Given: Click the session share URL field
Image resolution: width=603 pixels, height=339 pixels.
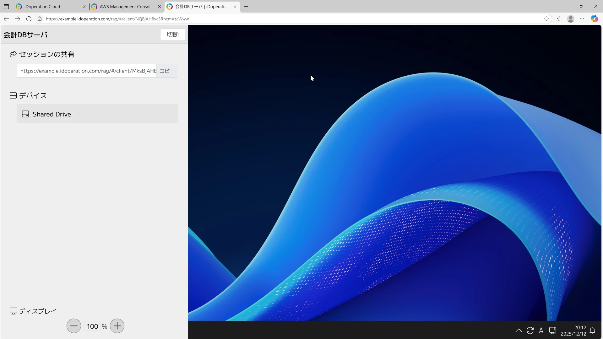Looking at the screenshot, I should coord(87,71).
